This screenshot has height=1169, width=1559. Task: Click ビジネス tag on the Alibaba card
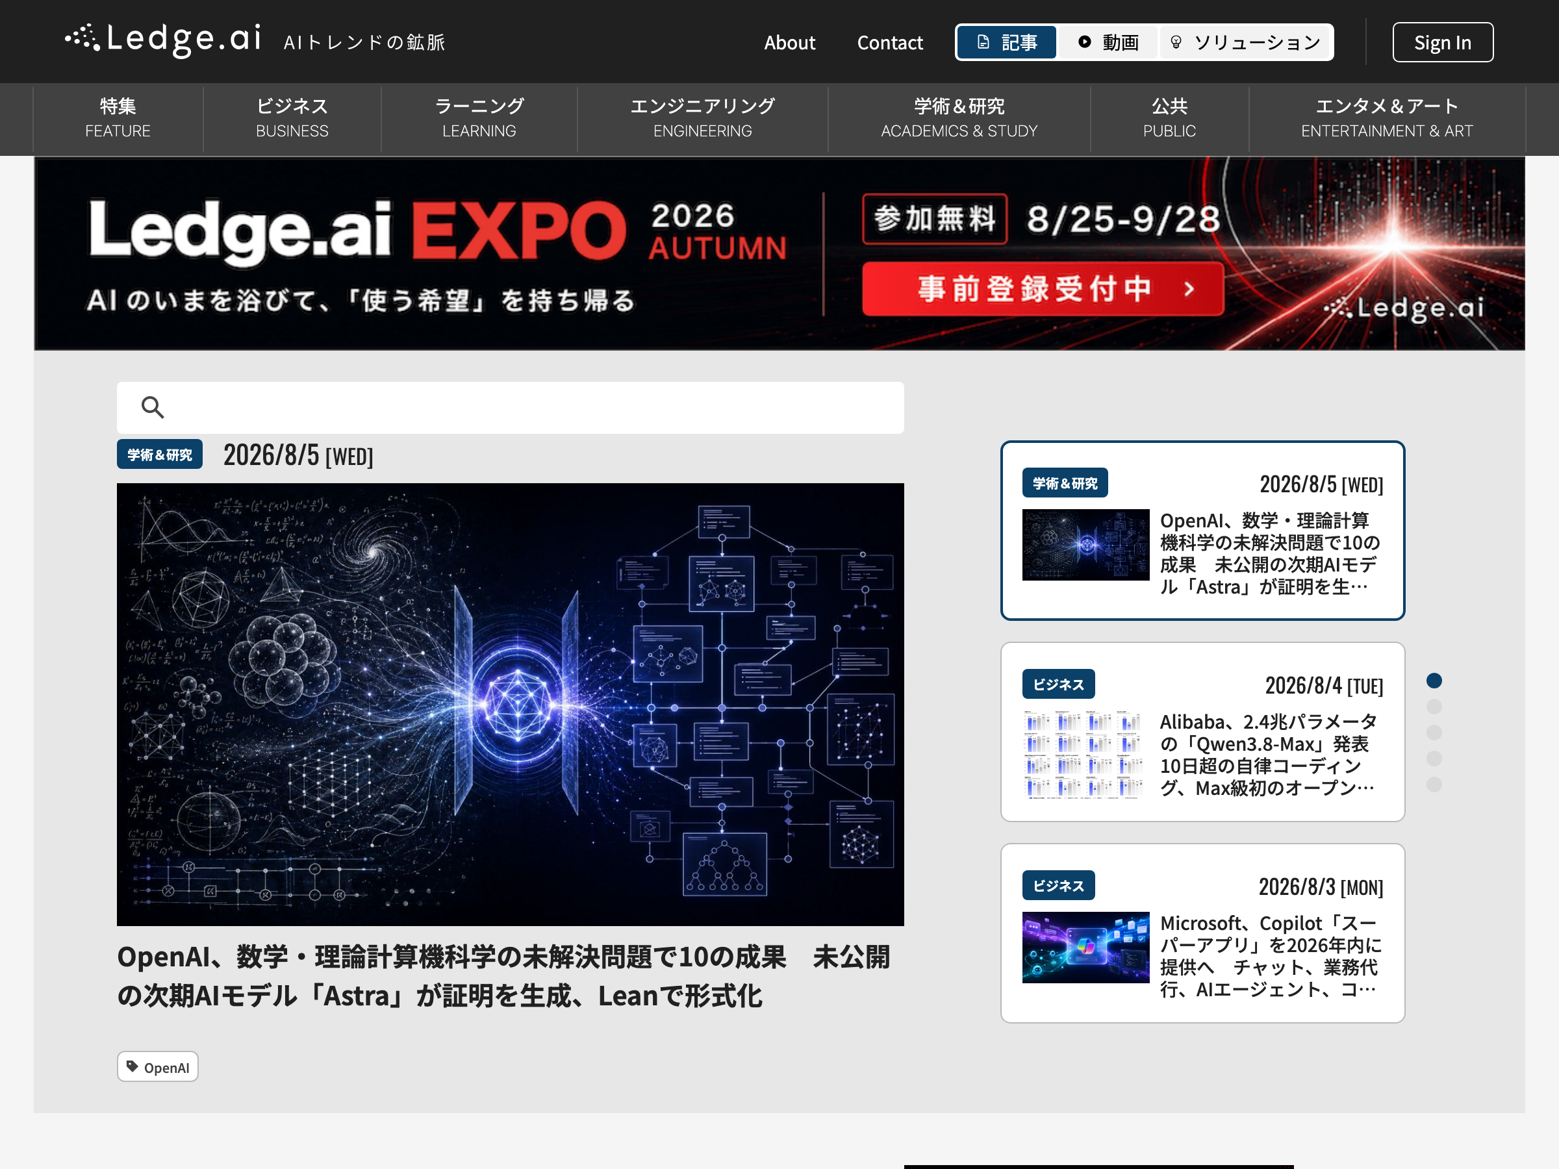tap(1059, 685)
